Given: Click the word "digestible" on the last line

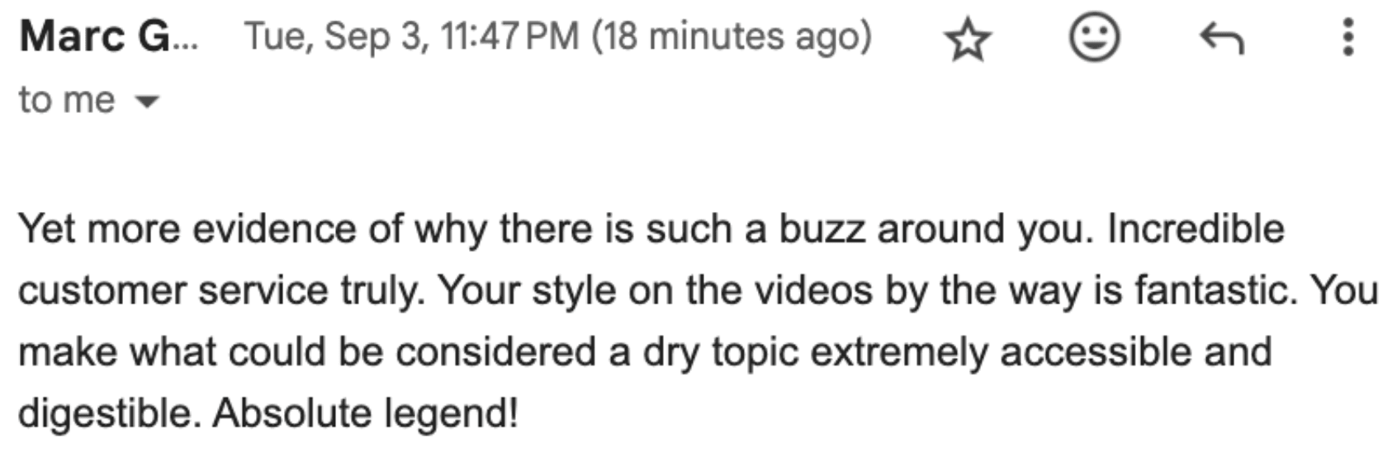Looking at the screenshot, I should point(108,413).
